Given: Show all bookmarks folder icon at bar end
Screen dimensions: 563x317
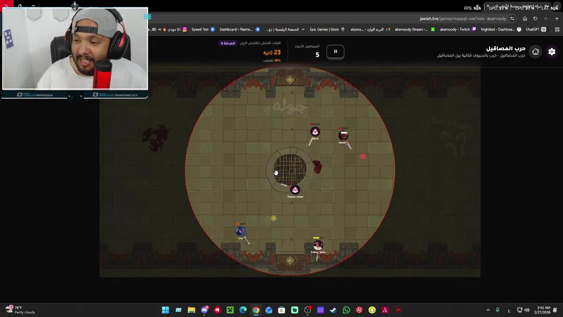Looking at the screenshot, I should click(557, 29).
